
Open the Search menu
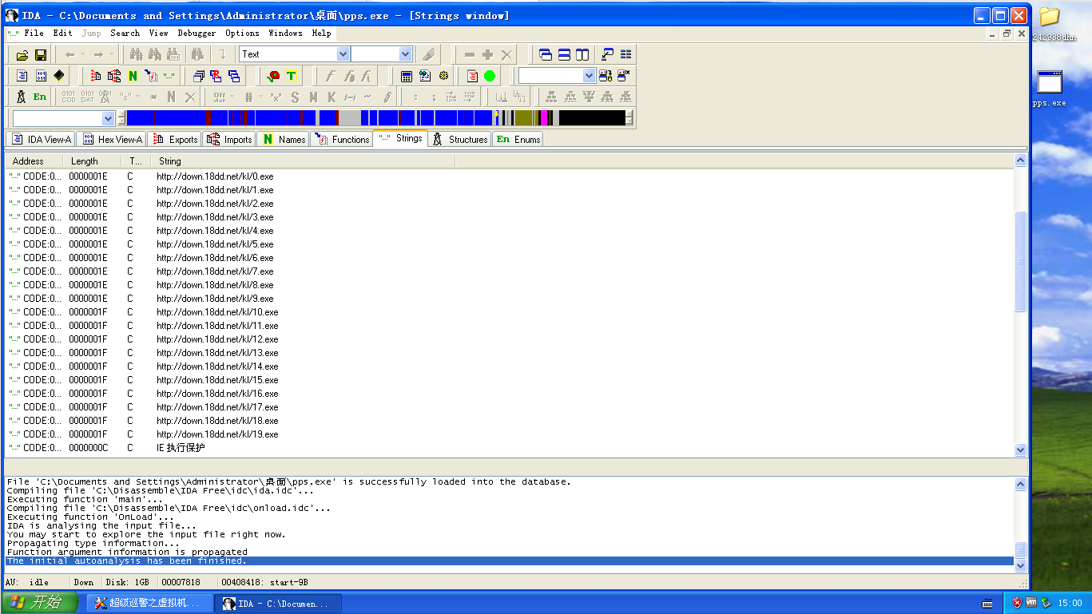(x=125, y=34)
